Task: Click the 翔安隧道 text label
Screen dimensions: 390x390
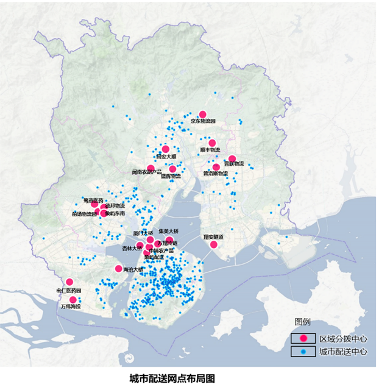Action: coord(213,236)
